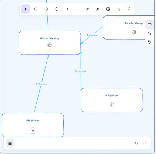Toggle the canvas lock icon

tap(149, 33)
